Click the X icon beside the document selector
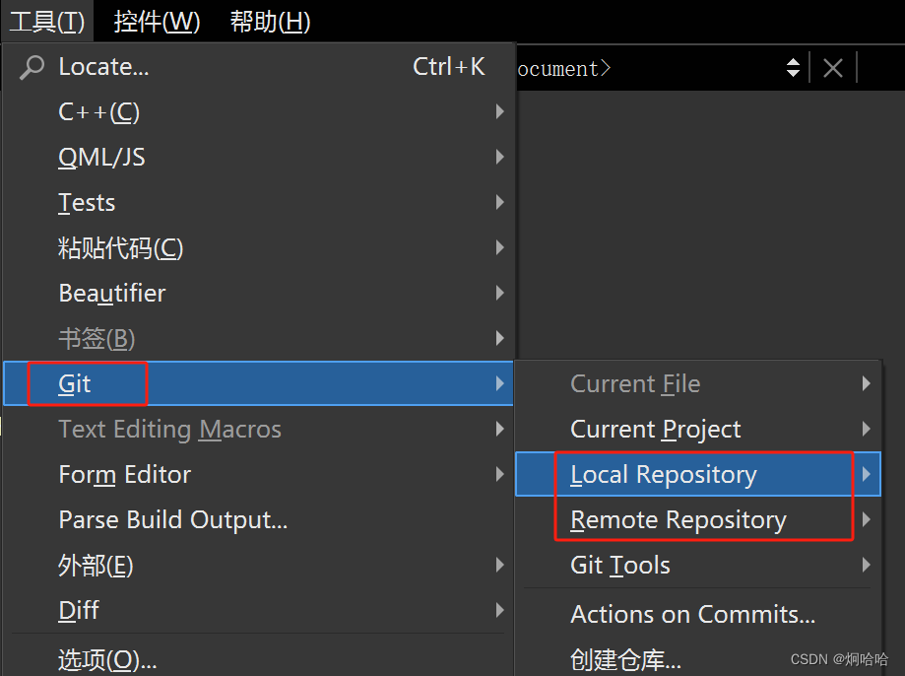This screenshot has width=905, height=676. [x=832, y=67]
